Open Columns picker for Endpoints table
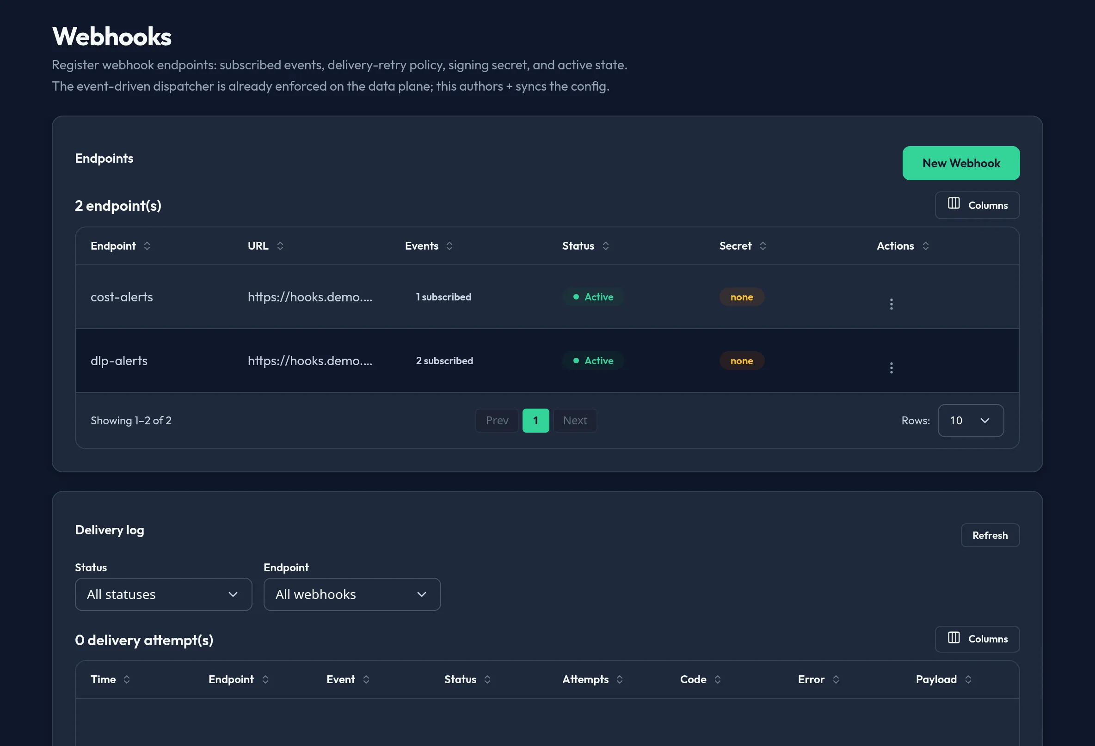The height and width of the screenshot is (746, 1095). [x=977, y=205]
